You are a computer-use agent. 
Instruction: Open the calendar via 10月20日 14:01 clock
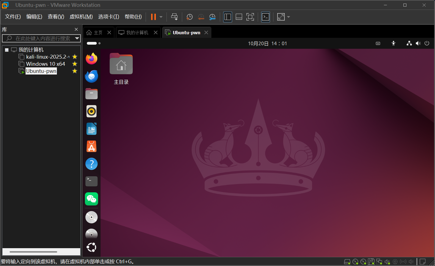(267, 43)
